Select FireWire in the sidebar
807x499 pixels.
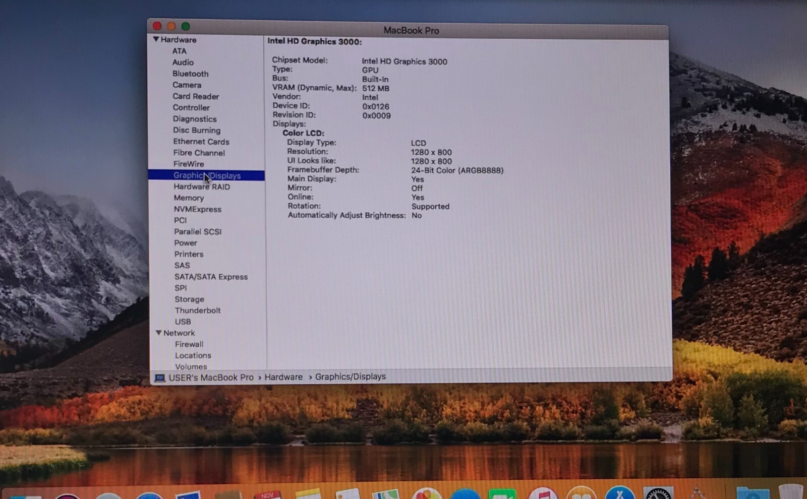click(189, 164)
